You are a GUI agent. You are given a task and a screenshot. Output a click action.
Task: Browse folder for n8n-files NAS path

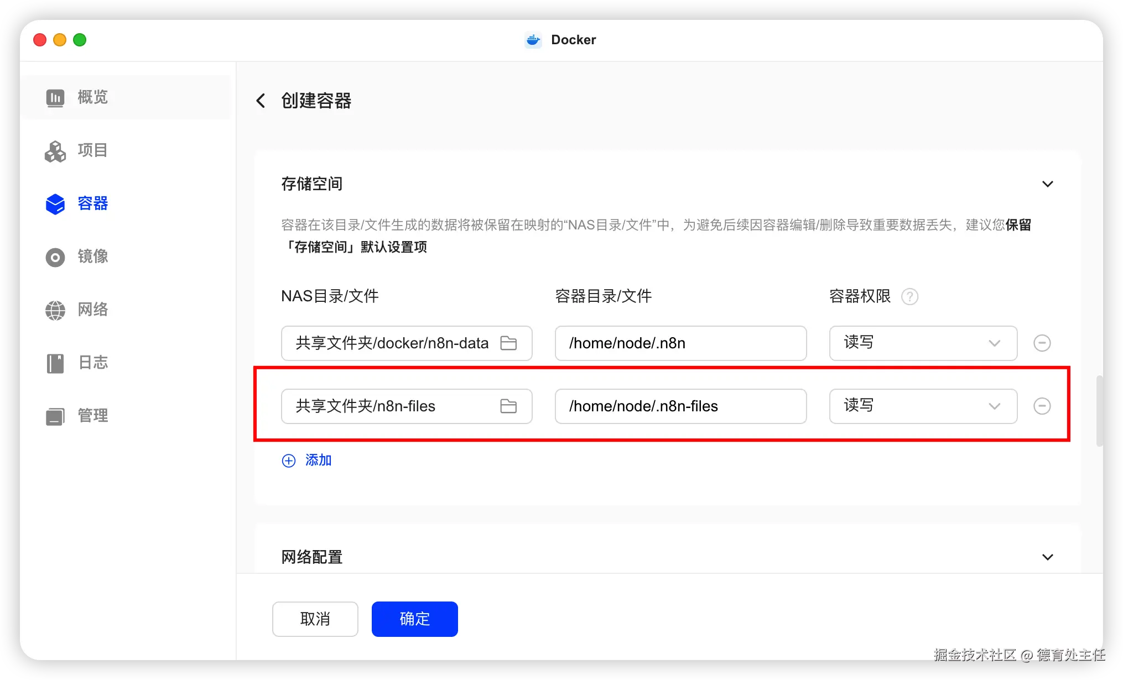coord(508,406)
